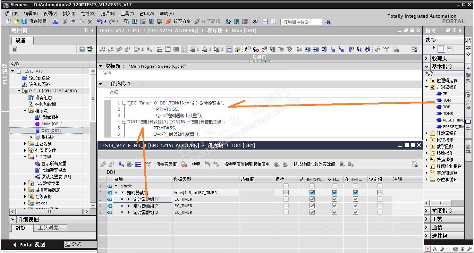Toggle 在 HMI checkbox for 定时器数组 row

[x=355, y=193]
